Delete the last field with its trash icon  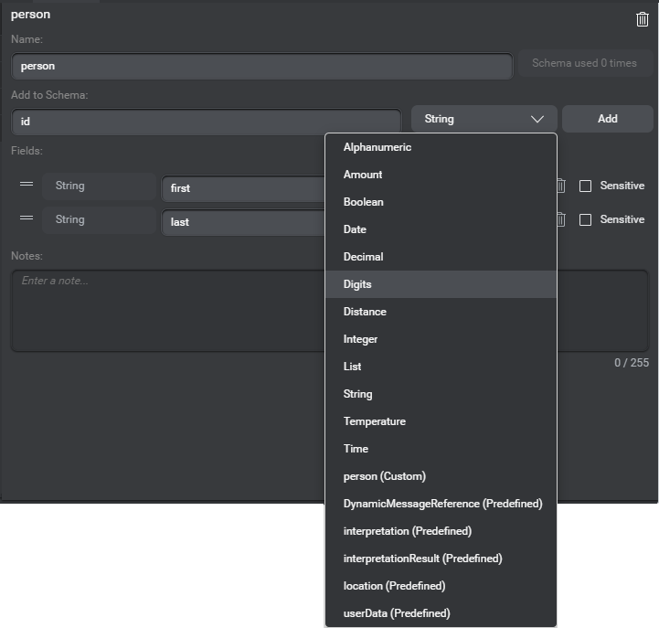561,219
